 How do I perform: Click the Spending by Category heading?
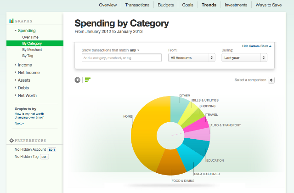tap(122, 23)
